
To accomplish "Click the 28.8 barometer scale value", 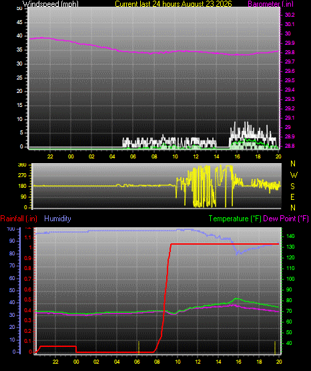I will click(x=290, y=146).
